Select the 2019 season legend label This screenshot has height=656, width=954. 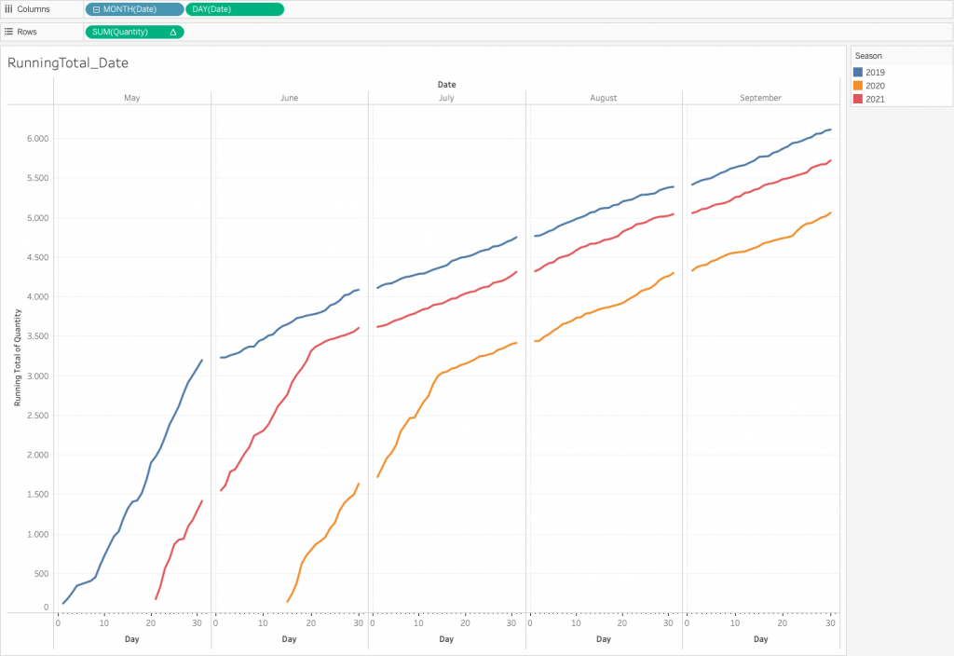[875, 73]
